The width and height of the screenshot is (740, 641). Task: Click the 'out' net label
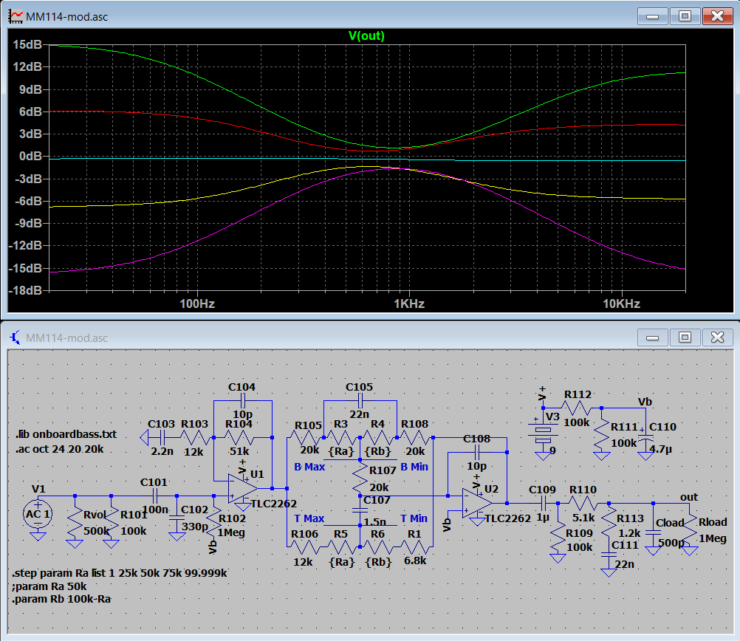coord(688,497)
